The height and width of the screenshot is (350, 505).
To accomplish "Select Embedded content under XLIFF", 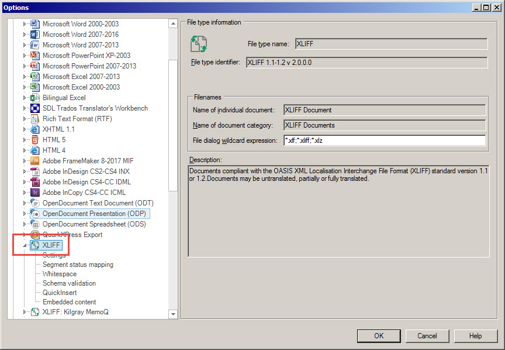I will [69, 302].
